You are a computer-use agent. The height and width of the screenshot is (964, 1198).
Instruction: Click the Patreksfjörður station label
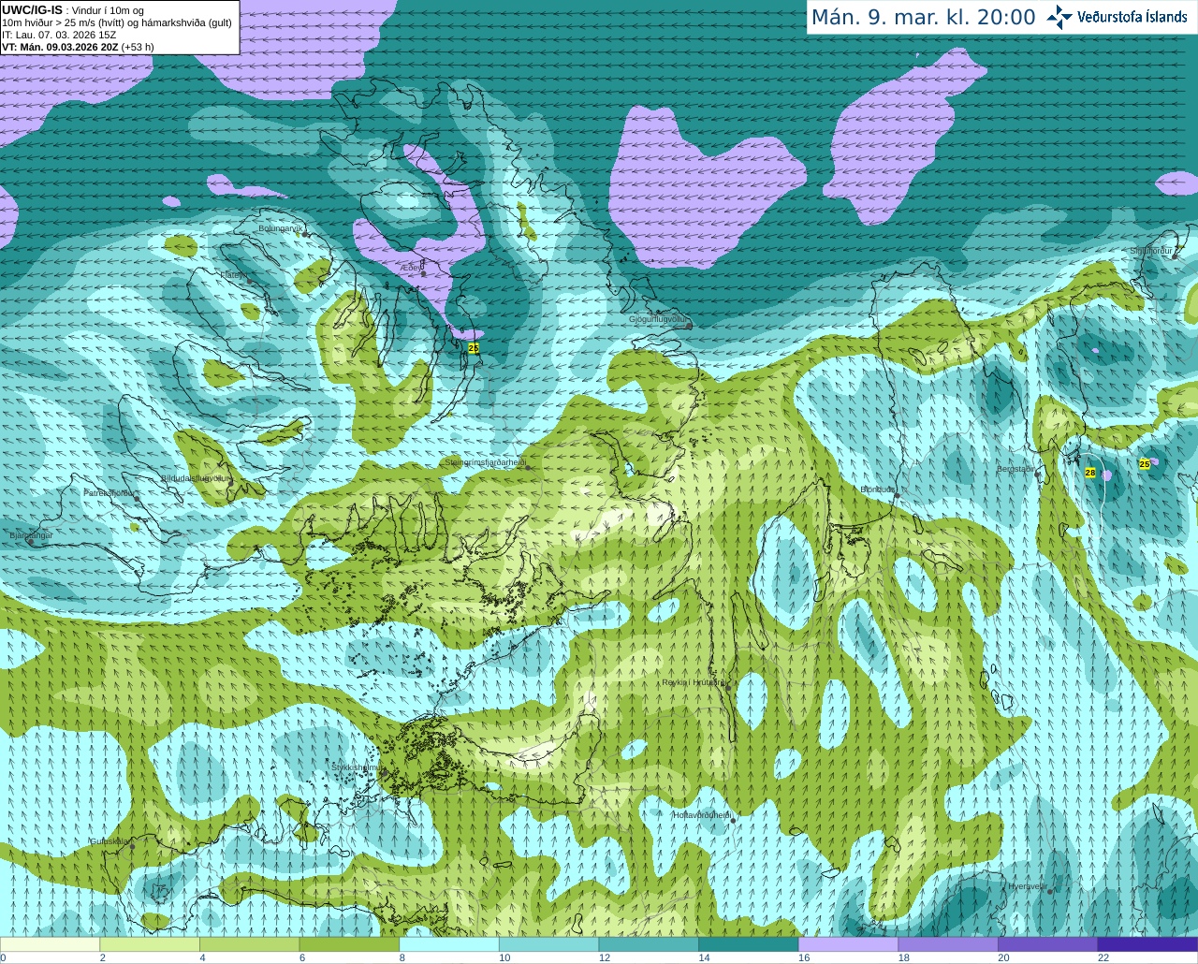point(110,492)
